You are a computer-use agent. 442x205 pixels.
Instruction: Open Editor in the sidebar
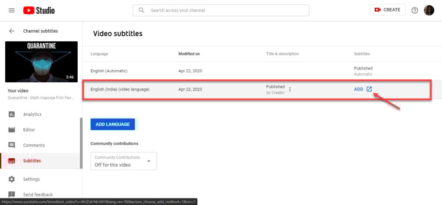click(40, 130)
